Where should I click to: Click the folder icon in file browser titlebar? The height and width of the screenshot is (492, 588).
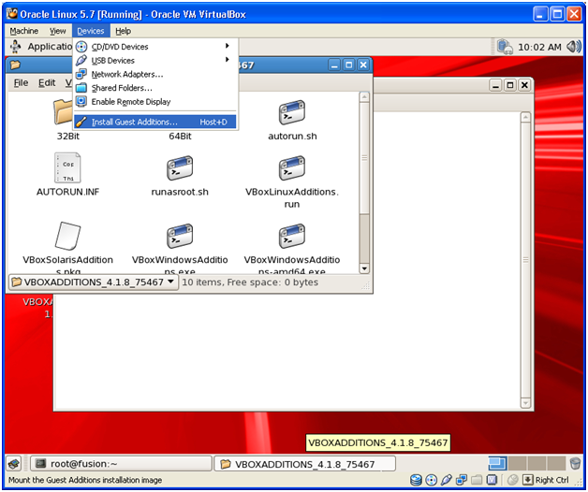(15, 65)
